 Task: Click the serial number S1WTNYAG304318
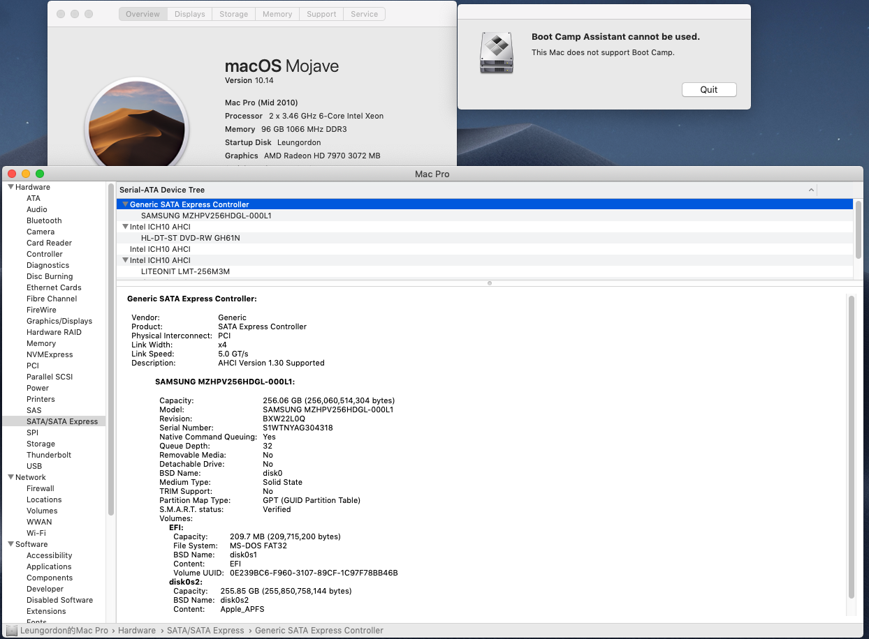(x=298, y=428)
